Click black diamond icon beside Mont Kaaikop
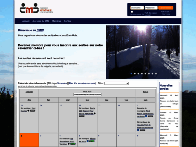Viewport: 196px width, 147px height. [28, 111]
